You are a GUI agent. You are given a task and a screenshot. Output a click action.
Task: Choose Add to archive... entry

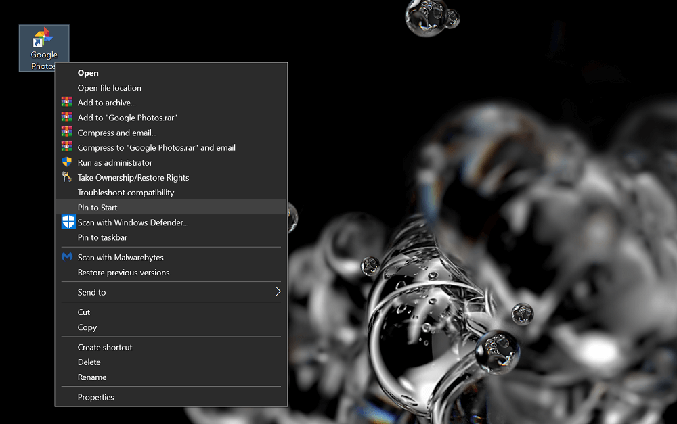(171, 103)
